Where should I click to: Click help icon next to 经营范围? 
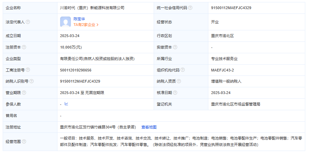pos(24,141)
